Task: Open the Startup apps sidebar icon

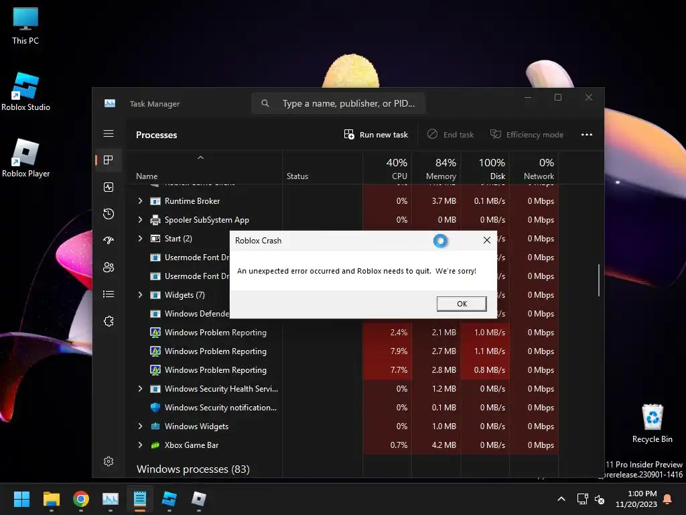Action: (109, 240)
